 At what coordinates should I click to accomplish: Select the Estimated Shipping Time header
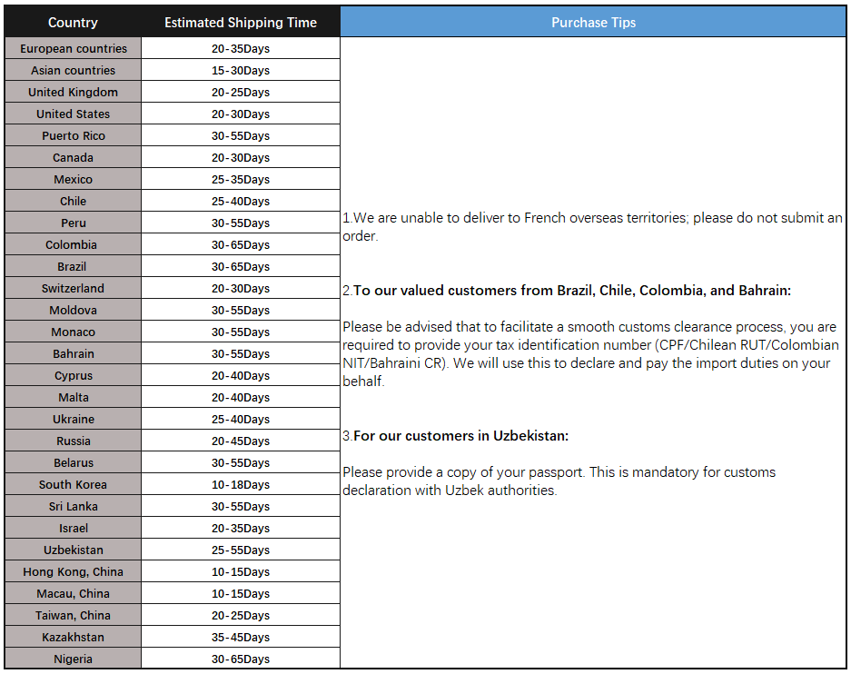241,23
